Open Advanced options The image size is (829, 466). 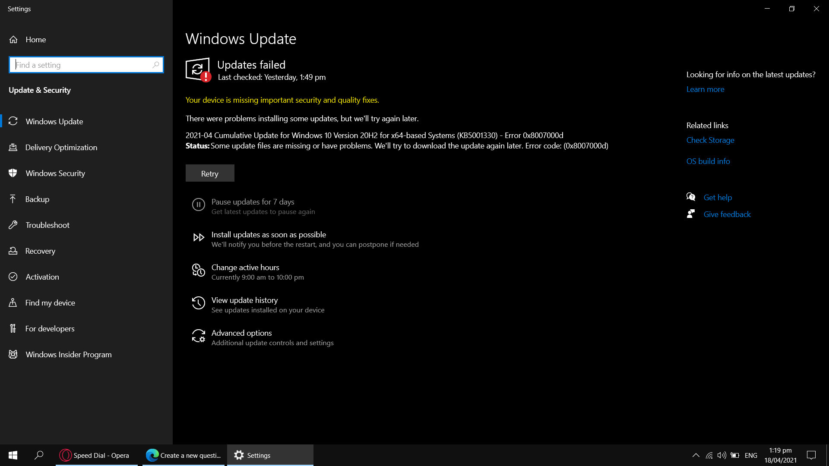[x=263, y=337]
